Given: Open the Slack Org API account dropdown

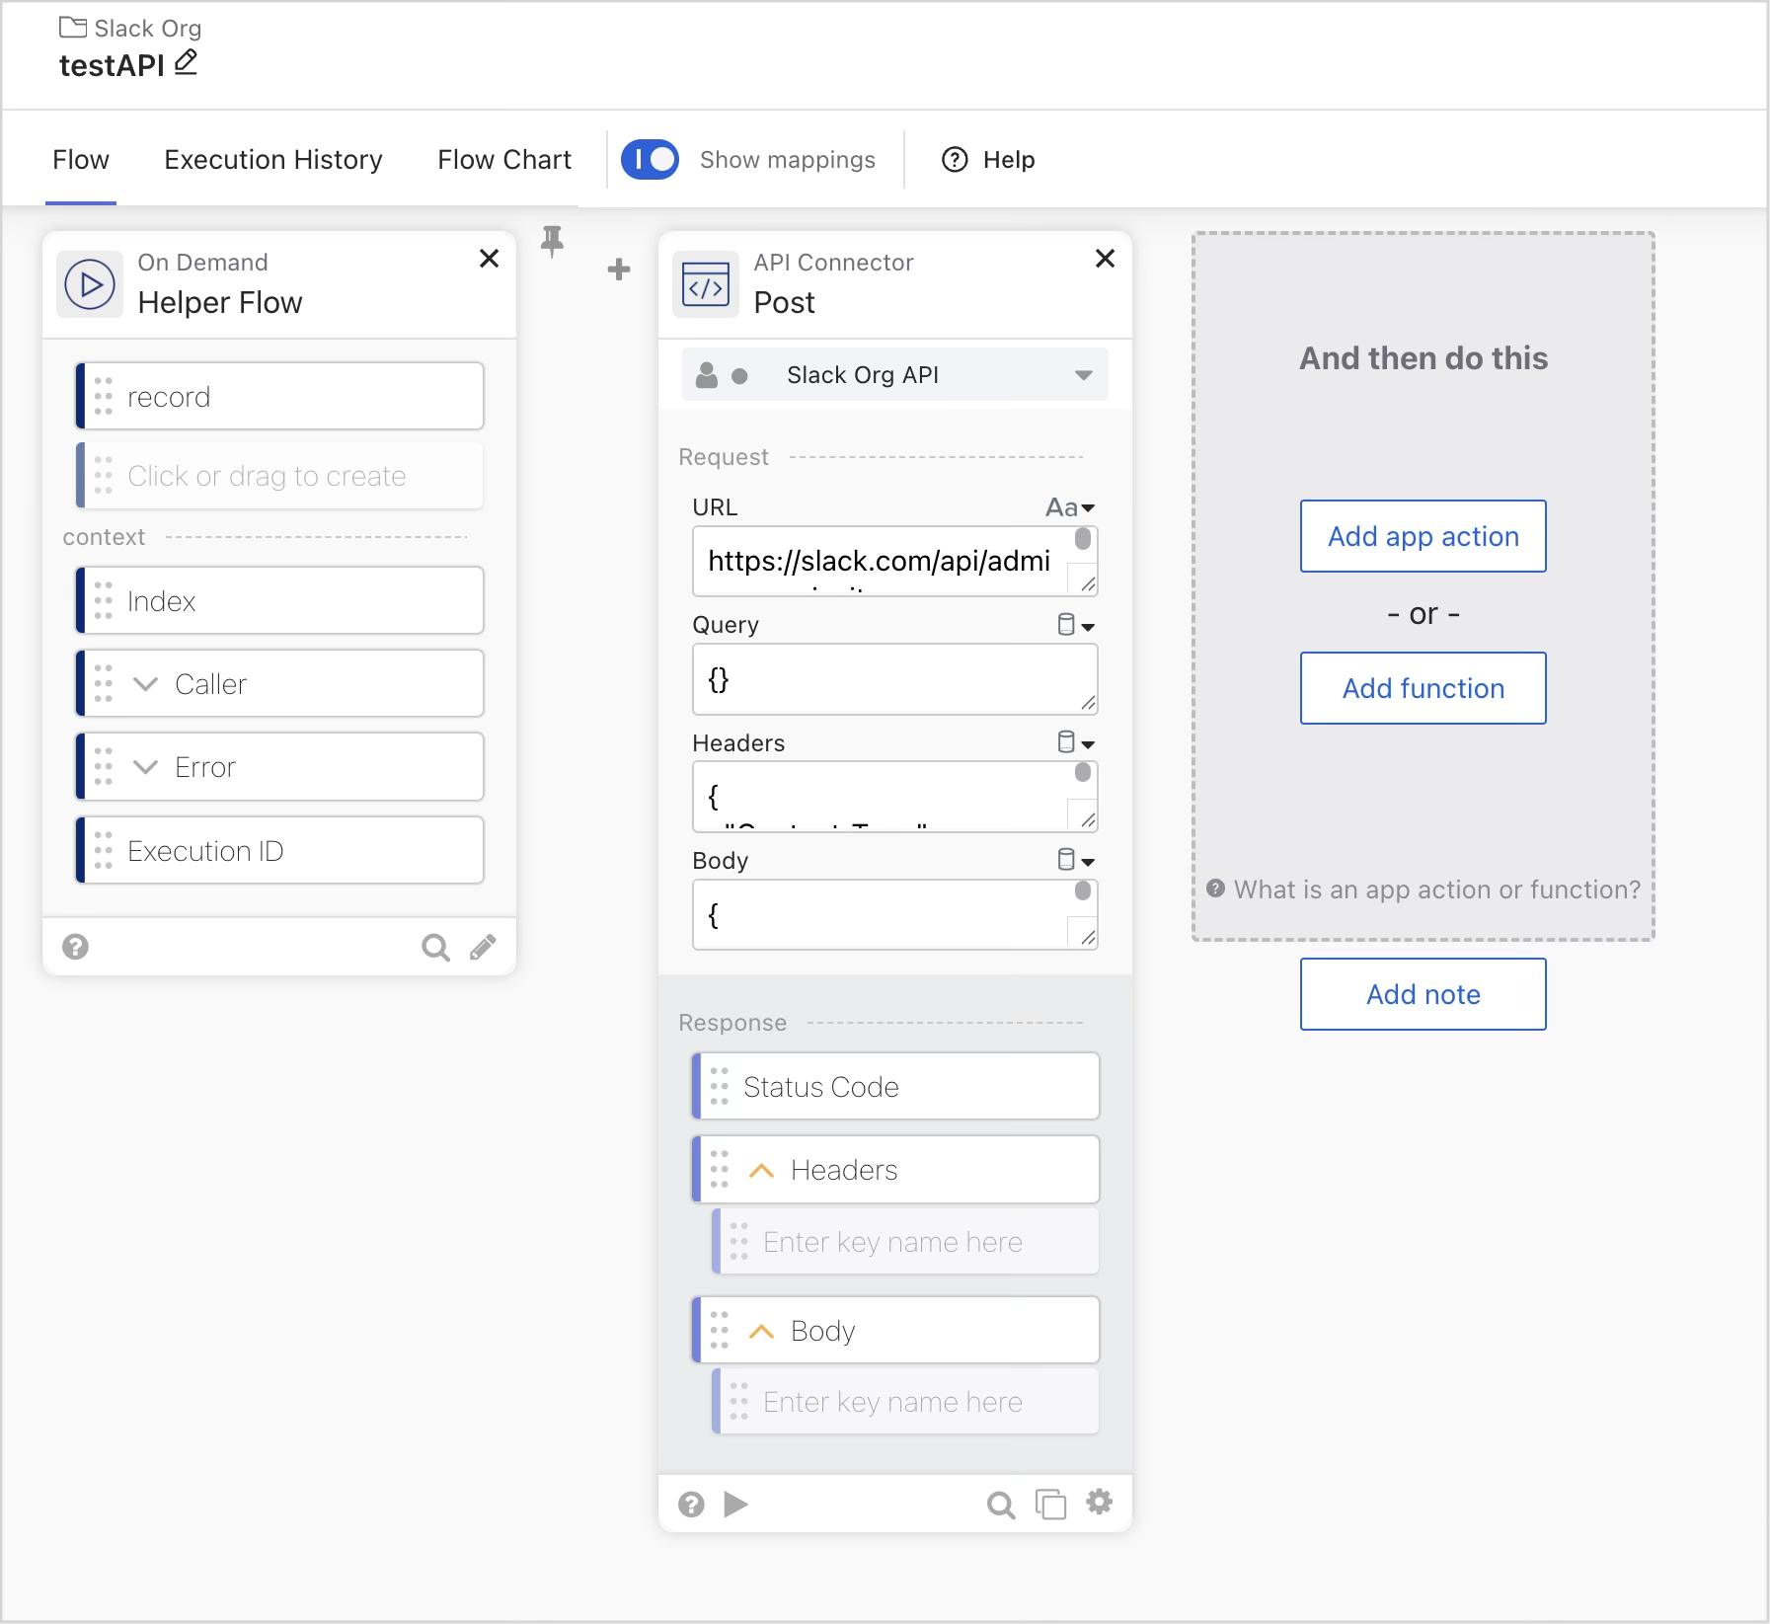Looking at the screenshot, I should 1082,374.
